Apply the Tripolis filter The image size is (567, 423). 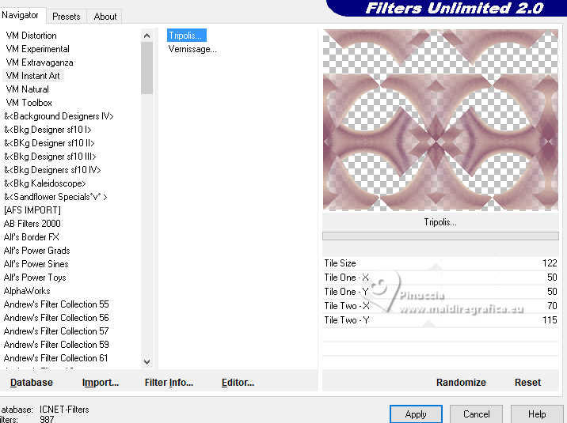(416, 414)
